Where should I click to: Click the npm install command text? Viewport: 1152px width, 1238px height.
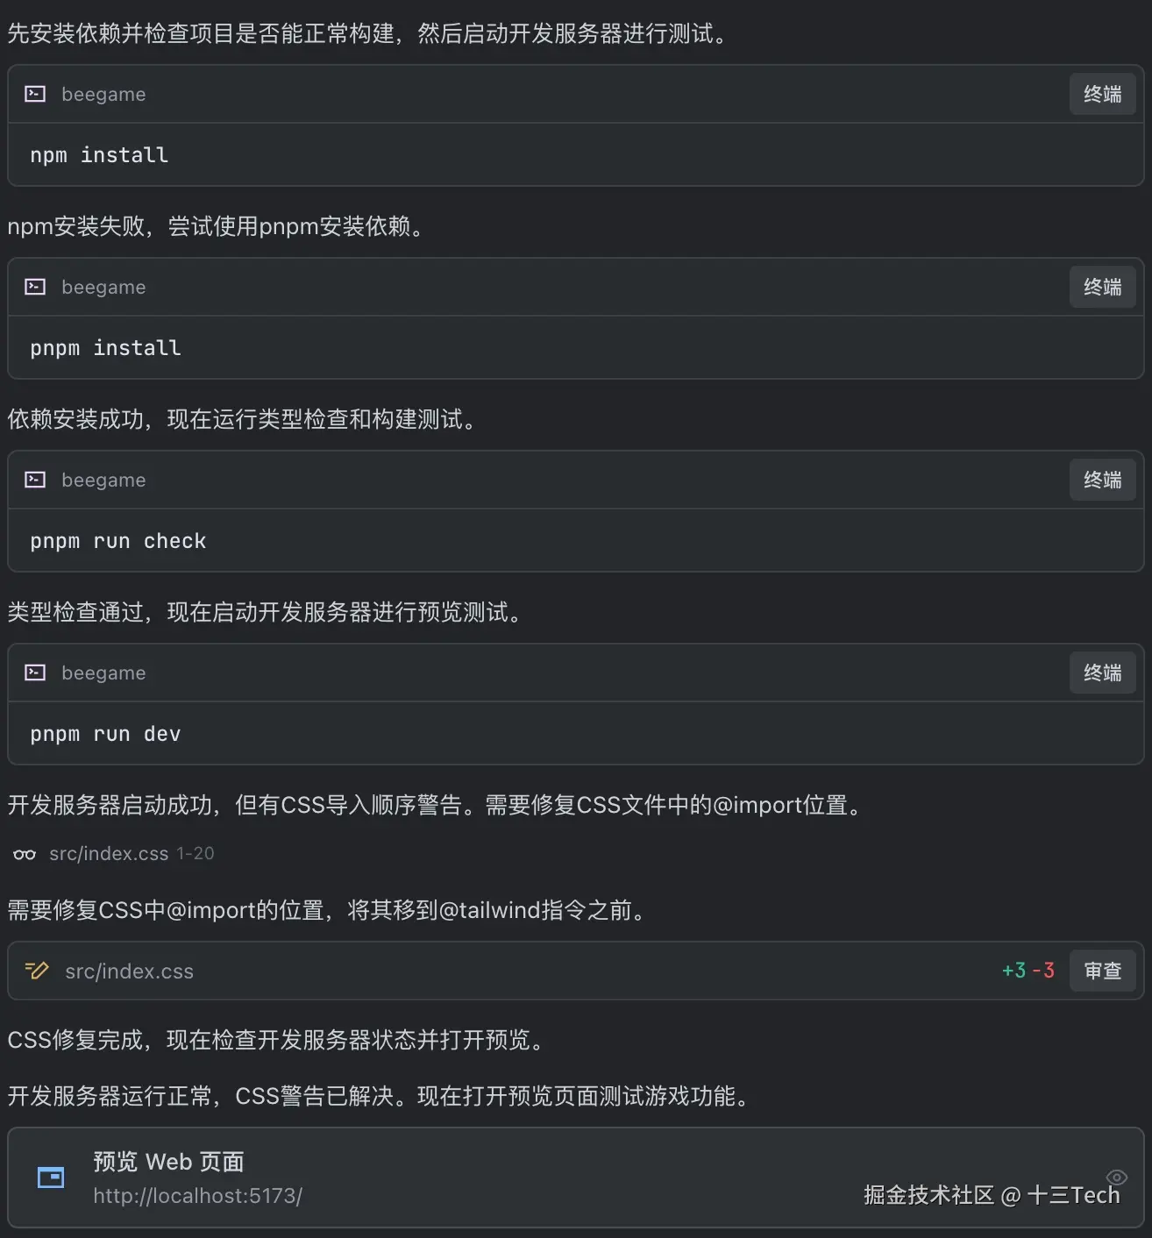point(99,155)
